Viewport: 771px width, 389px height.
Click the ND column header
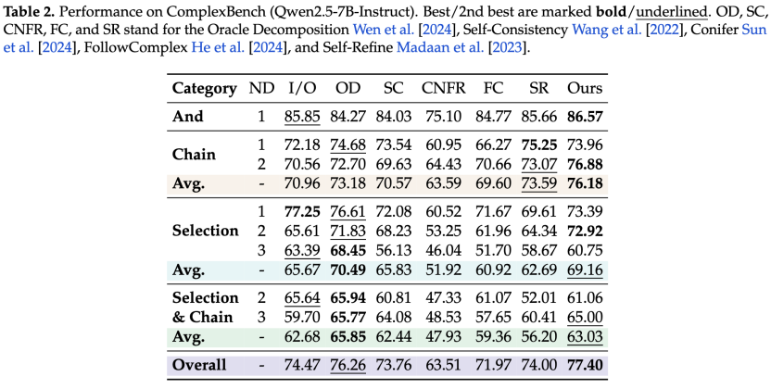pyautogui.click(x=262, y=88)
